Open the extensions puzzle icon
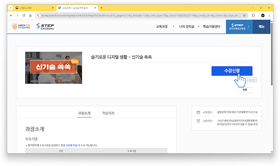 253,16
